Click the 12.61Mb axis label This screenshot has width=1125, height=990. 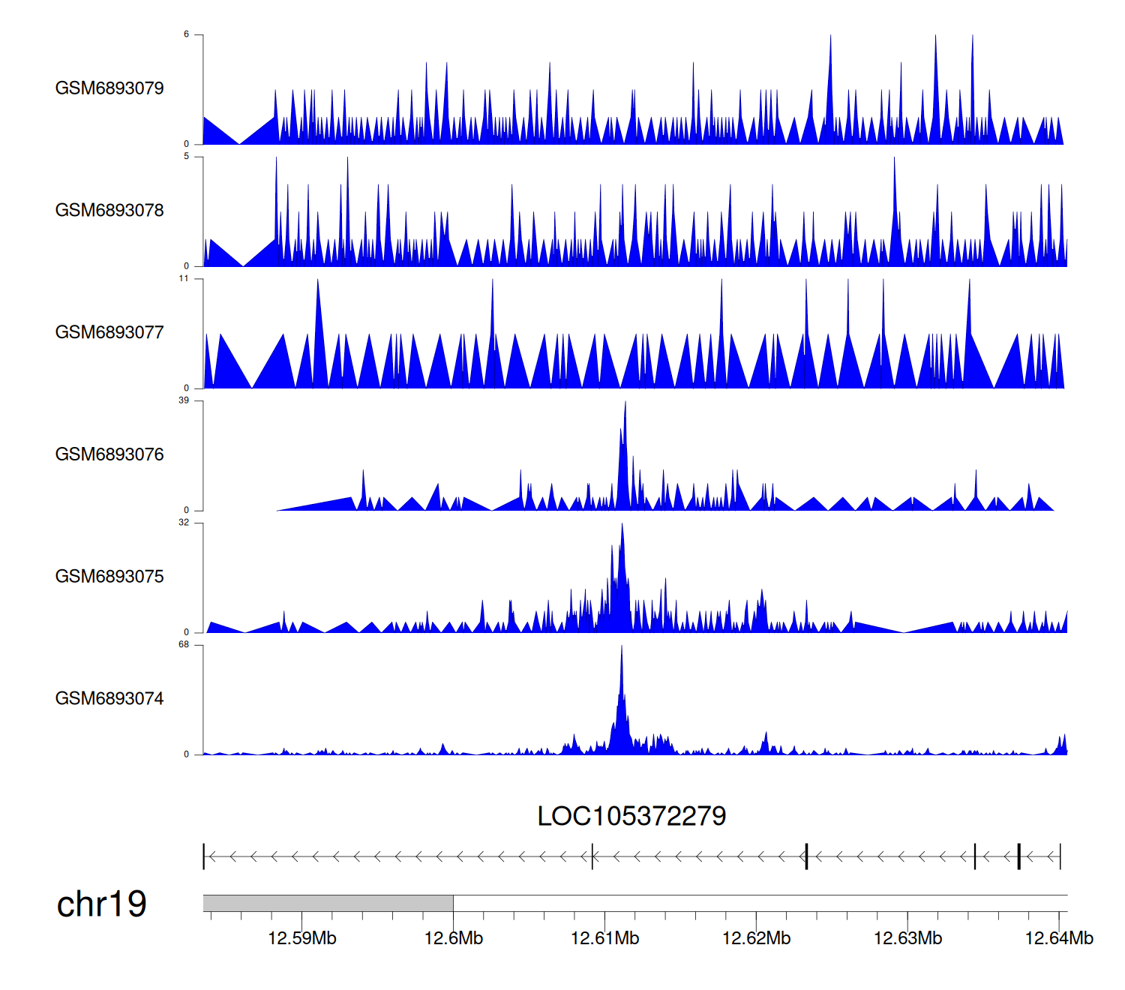[x=604, y=938]
